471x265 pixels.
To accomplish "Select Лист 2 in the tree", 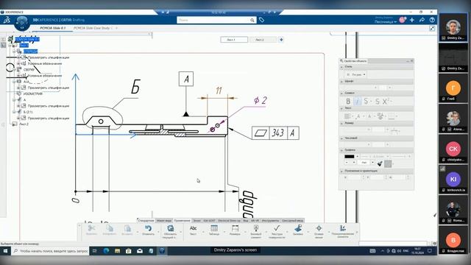I will (x=24, y=124).
